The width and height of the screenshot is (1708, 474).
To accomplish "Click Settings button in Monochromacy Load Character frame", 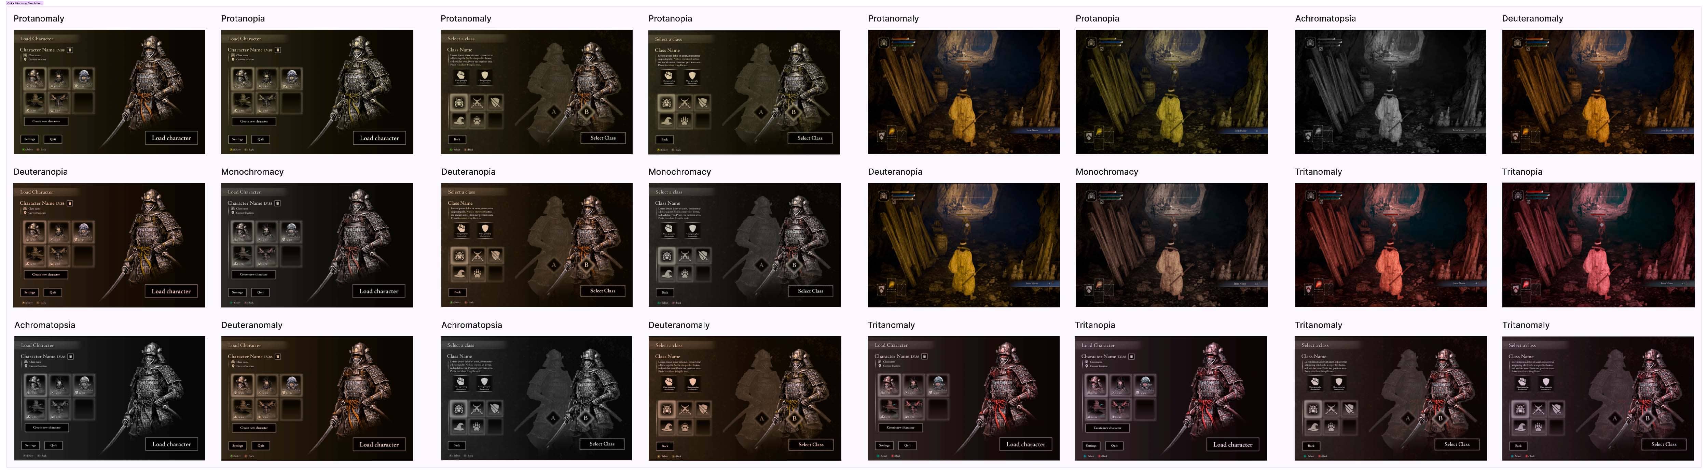I will click(x=237, y=292).
